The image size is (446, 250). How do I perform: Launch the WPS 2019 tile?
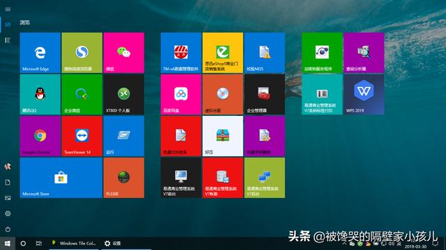[364, 94]
